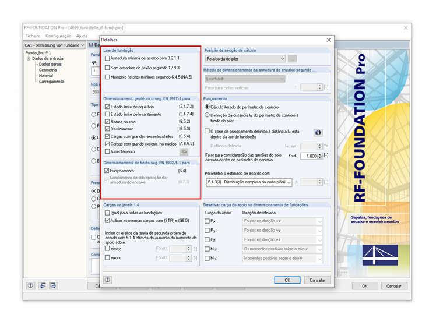The image size is (443, 332).
Task: Enable Igual para todas as fundações
Action: 107,213
